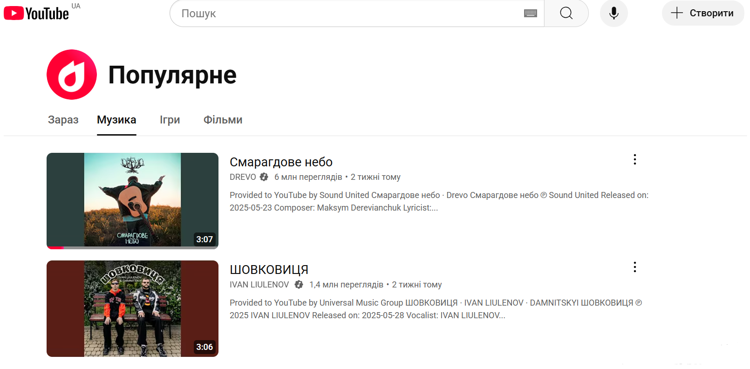This screenshot has height=369, width=750.
Task: Click the magnifying glass search button
Action: (x=566, y=13)
